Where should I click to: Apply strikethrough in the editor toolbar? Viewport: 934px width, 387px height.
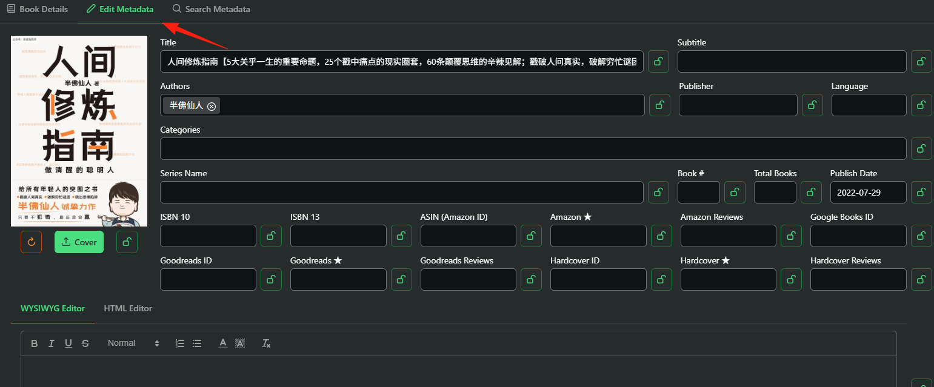click(x=85, y=343)
